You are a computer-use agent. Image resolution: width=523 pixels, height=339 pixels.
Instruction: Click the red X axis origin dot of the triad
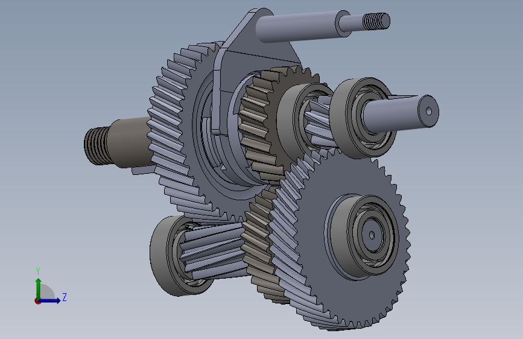tap(37, 302)
